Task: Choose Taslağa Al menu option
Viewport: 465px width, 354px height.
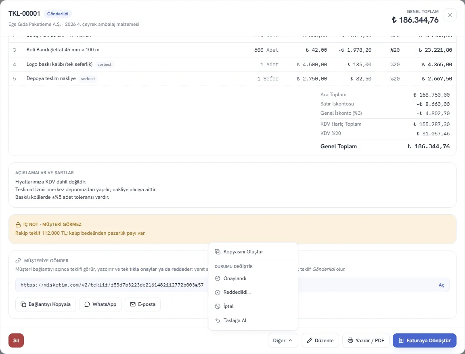Action: [253, 320]
